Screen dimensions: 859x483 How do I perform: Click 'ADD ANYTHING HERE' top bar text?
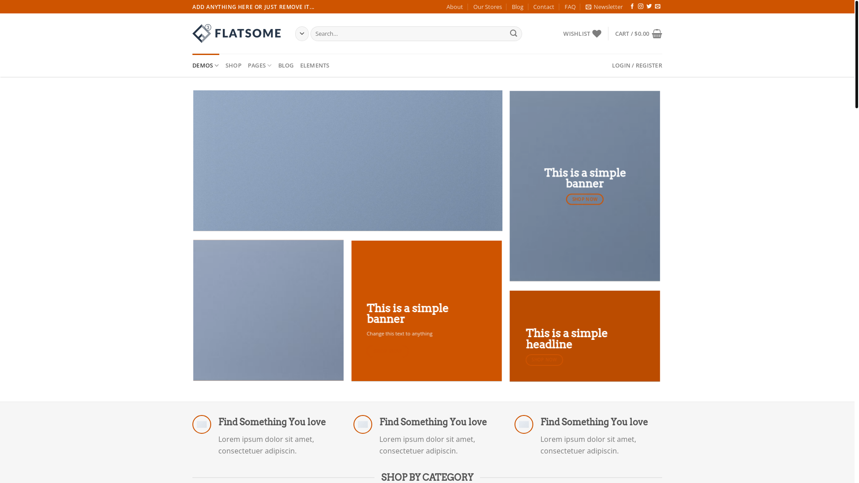pos(253,7)
